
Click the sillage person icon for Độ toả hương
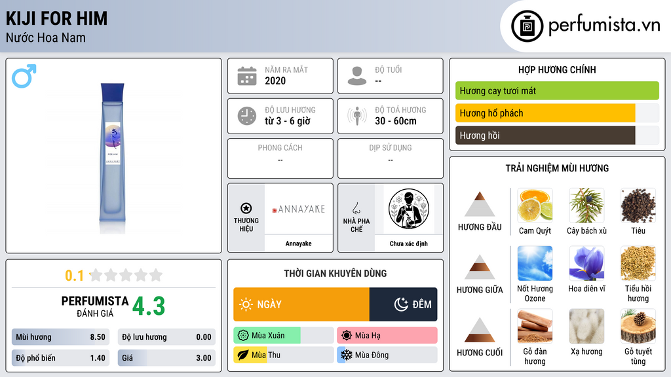point(357,116)
